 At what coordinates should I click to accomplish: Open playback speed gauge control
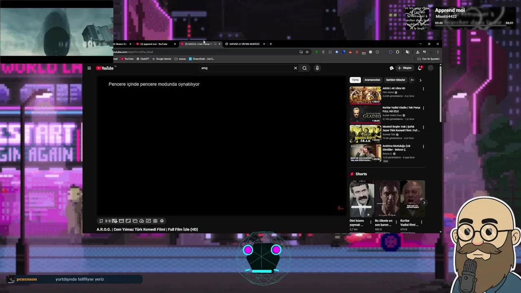tap(142, 221)
